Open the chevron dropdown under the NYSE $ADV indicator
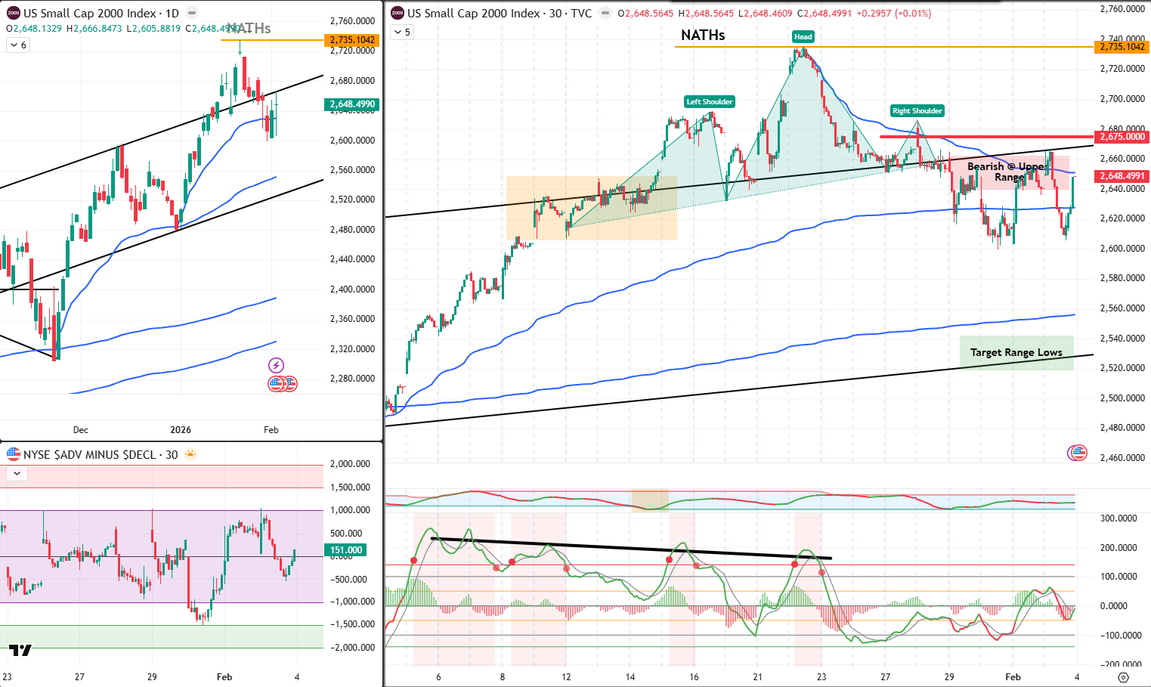1151x687 pixels. (16, 473)
